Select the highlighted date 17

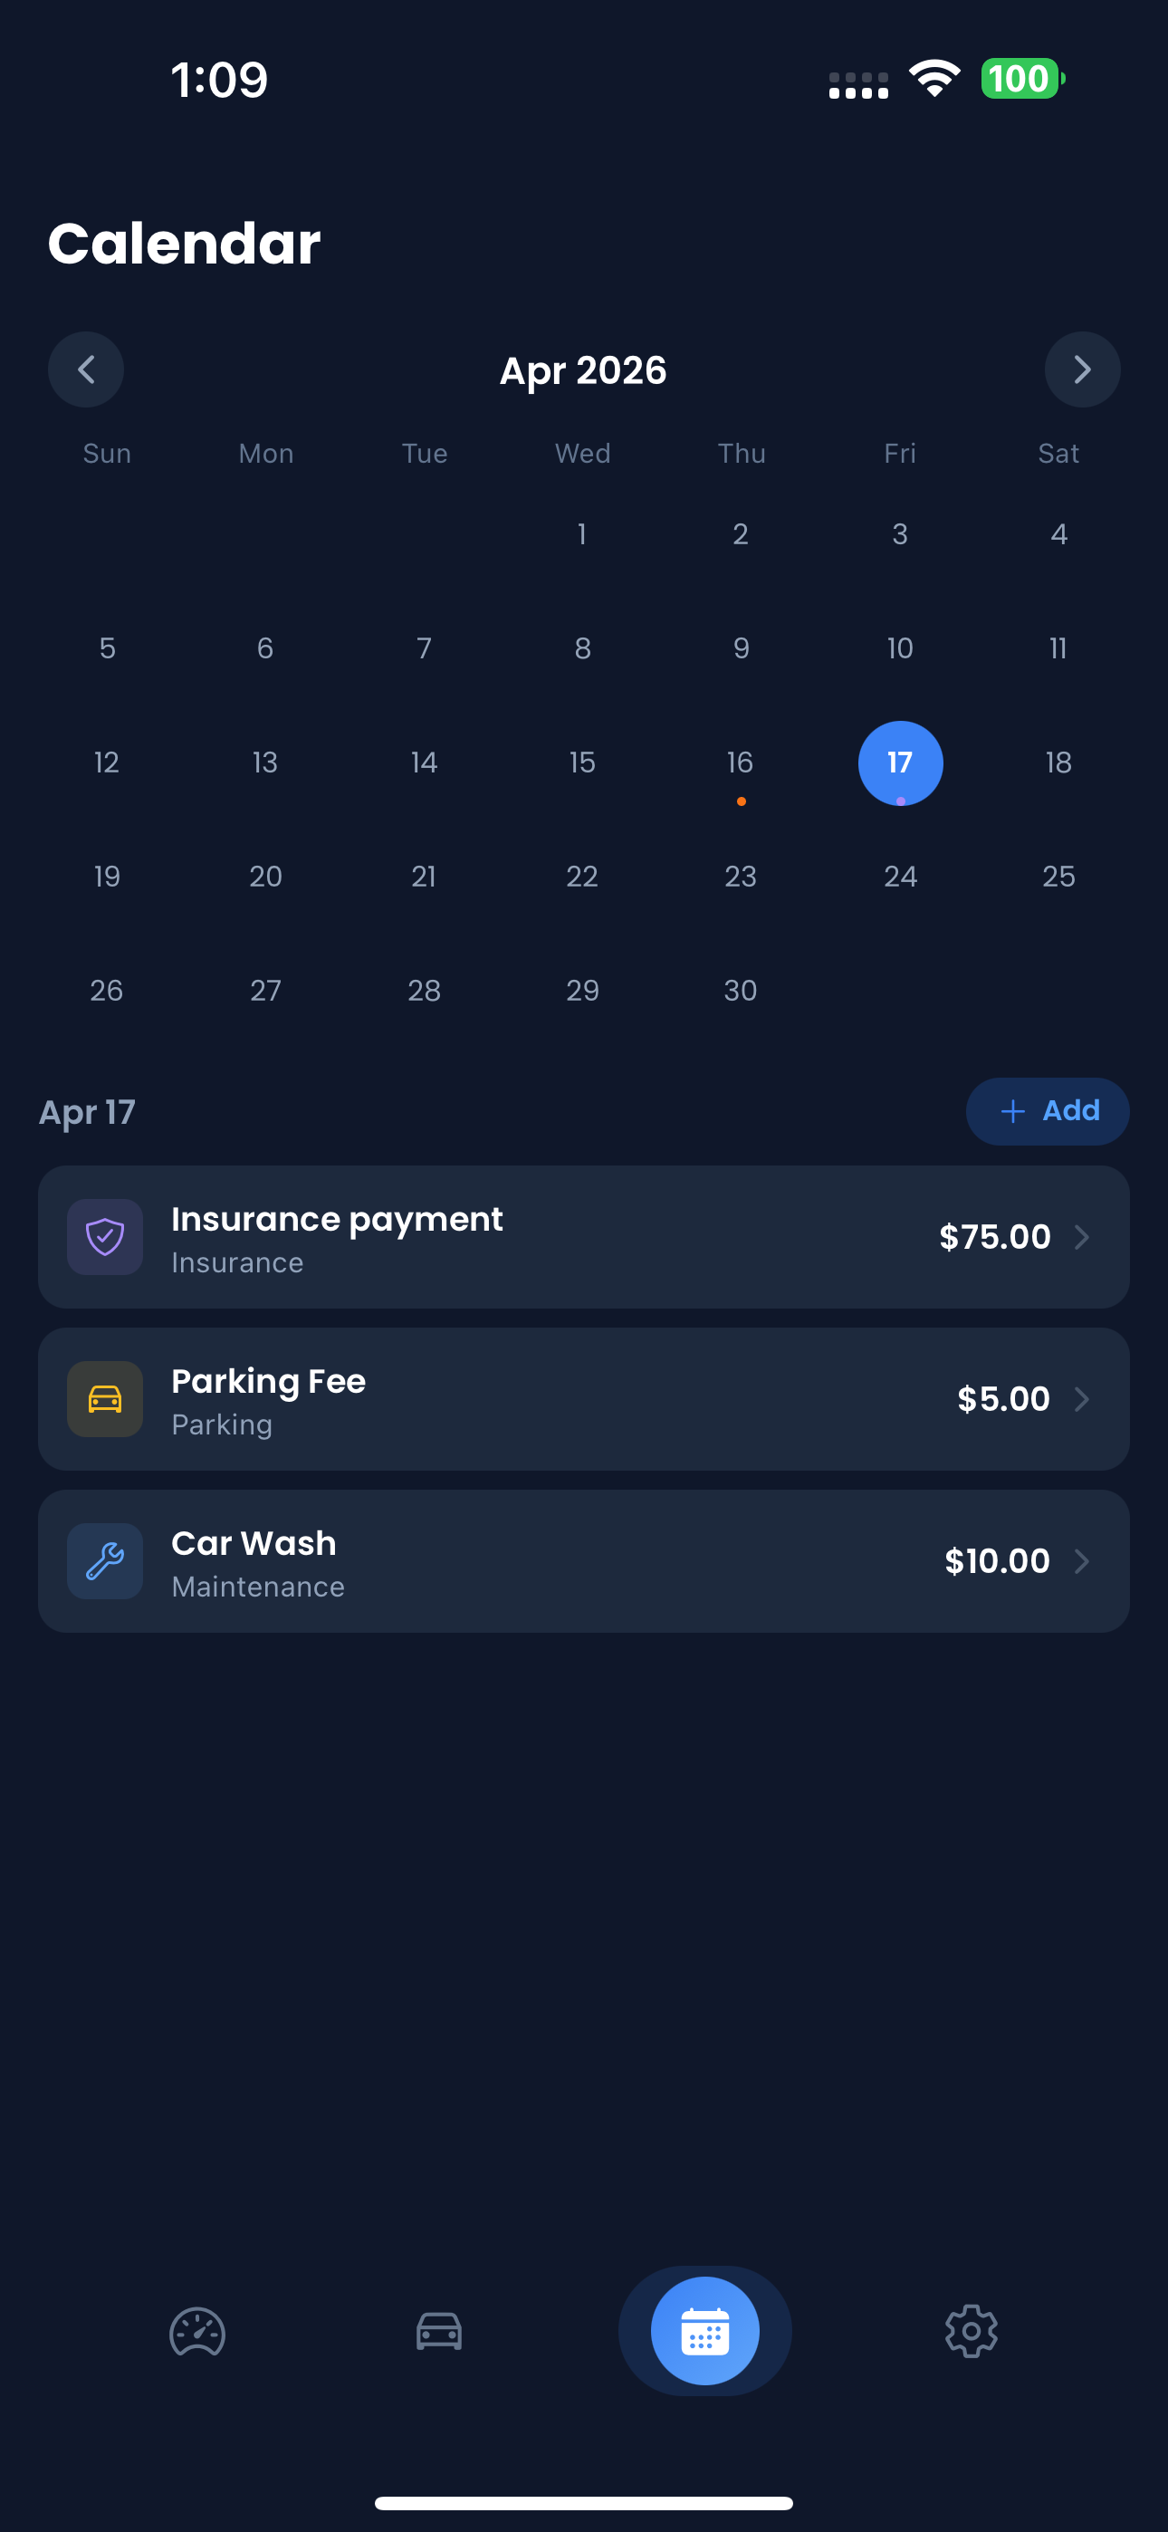point(901,762)
